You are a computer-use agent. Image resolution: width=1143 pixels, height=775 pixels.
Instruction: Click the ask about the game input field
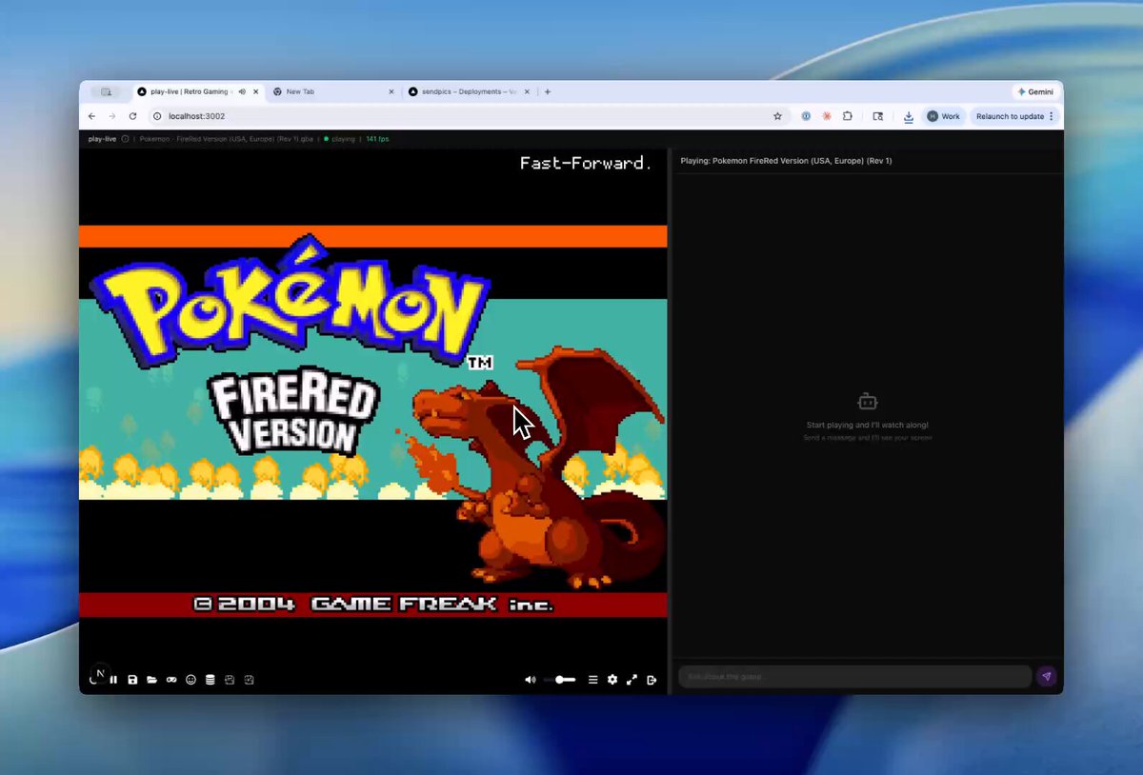(x=854, y=677)
